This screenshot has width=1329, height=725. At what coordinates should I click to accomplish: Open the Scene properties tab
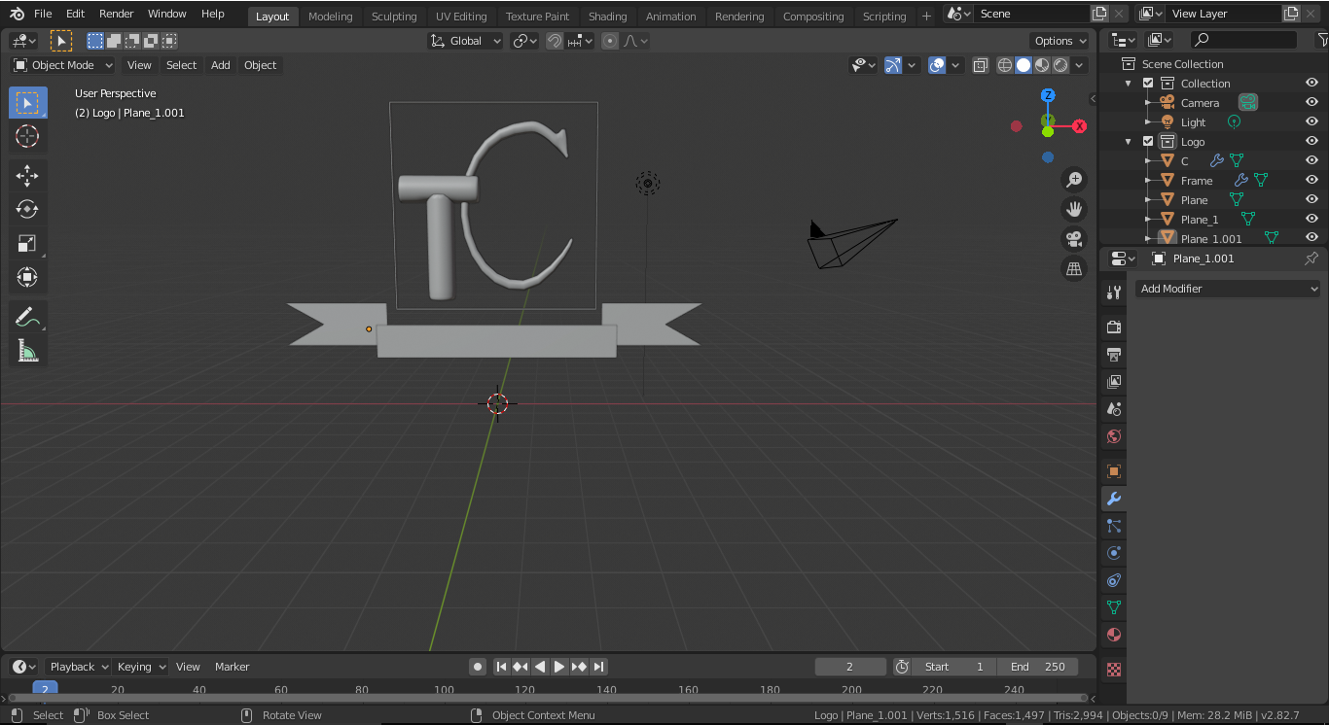point(1114,409)
